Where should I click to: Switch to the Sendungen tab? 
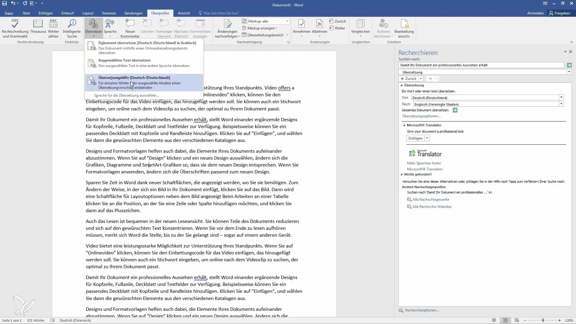pos(133,13)
